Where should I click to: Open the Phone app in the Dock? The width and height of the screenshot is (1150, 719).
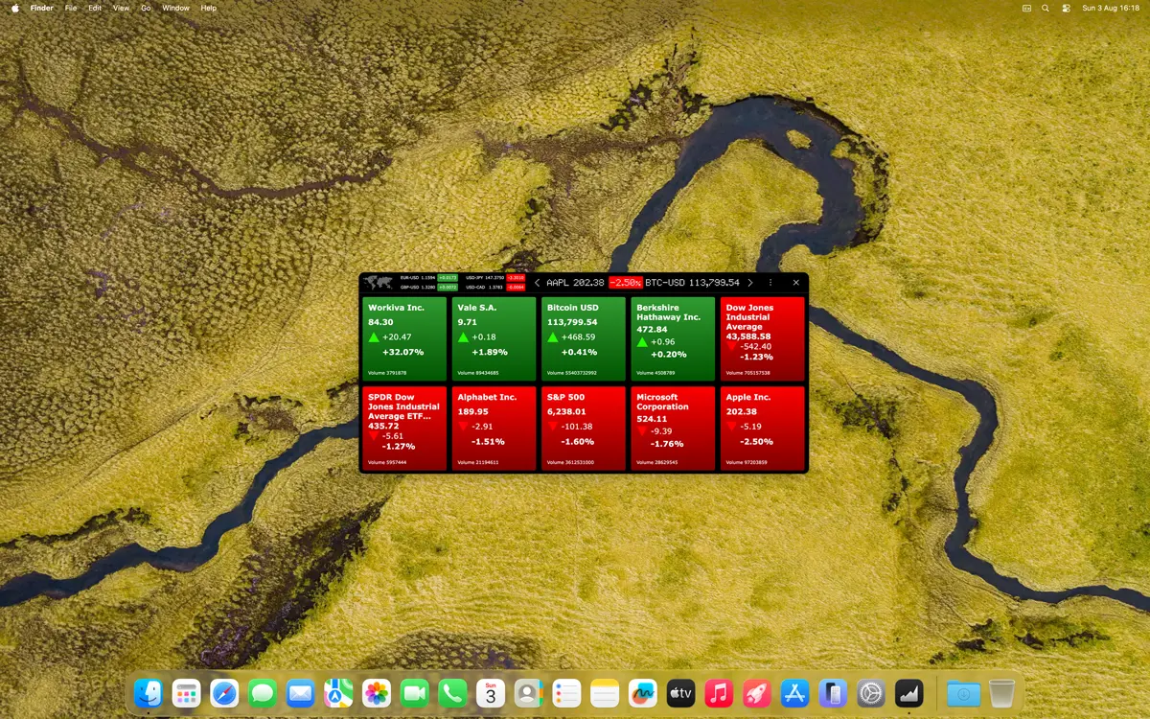pyautogui.click(x=452, y=693)
